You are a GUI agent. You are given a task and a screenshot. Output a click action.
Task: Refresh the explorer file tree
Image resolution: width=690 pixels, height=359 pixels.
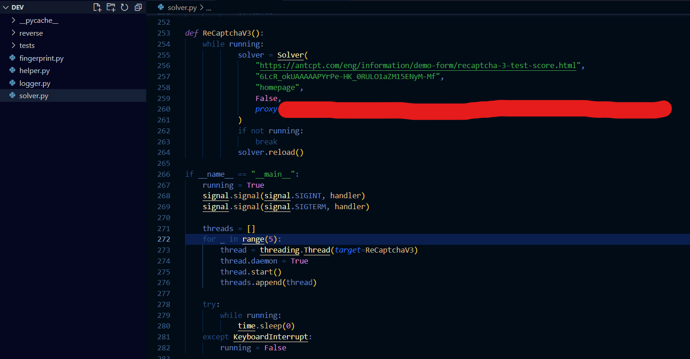(x=124, y=7)
